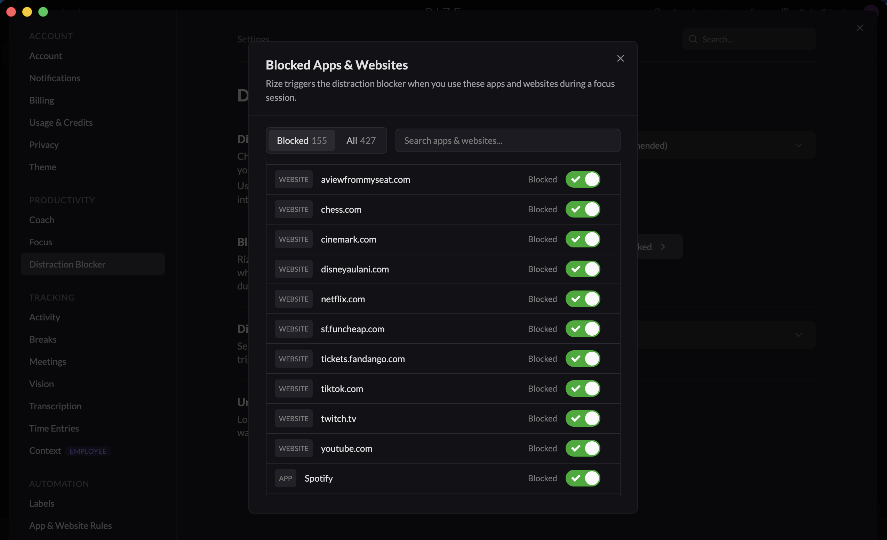
Task: Open Notifications settings
Action: [x=55, y=78]
